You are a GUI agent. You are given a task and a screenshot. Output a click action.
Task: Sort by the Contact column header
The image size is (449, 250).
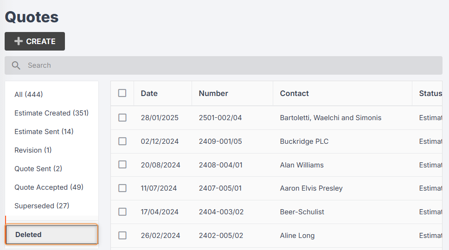[x=295, y=93]
